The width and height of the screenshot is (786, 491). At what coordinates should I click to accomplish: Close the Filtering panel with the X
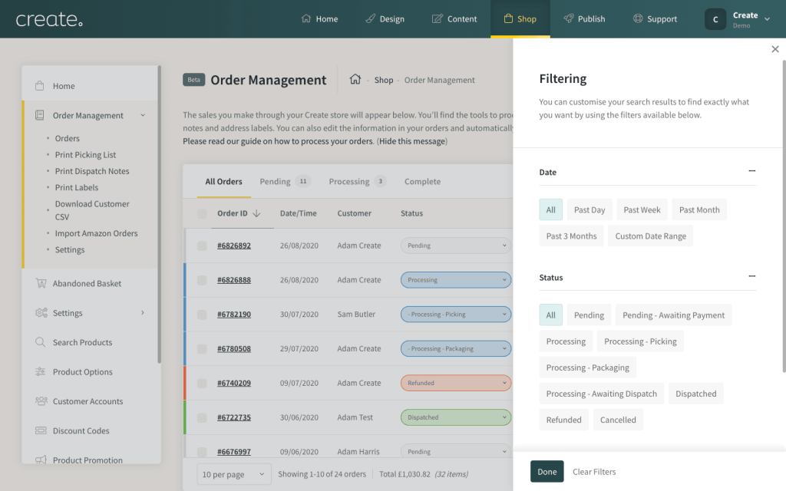pyautogui.click(x=774, y=49)
